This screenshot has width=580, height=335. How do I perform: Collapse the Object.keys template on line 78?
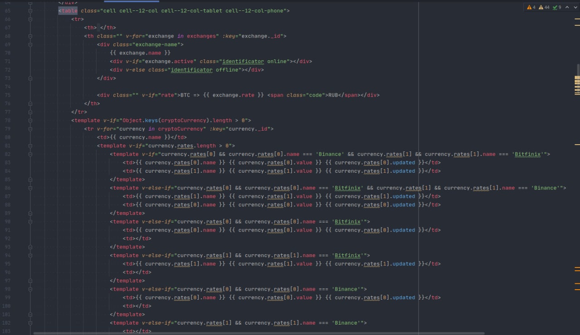(30, 121)
